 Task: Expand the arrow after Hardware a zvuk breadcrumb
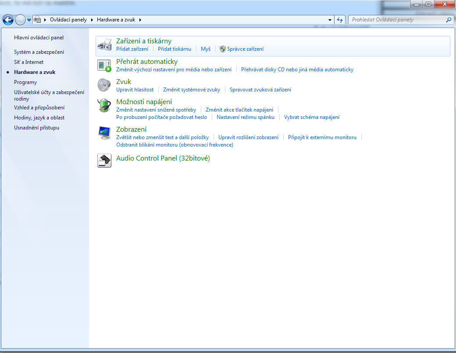(140, 20)
